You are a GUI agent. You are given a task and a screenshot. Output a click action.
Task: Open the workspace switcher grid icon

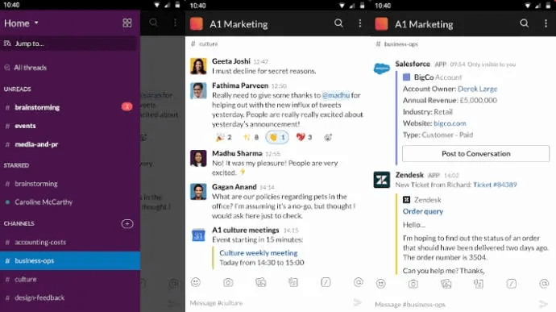tap(127, 23)
